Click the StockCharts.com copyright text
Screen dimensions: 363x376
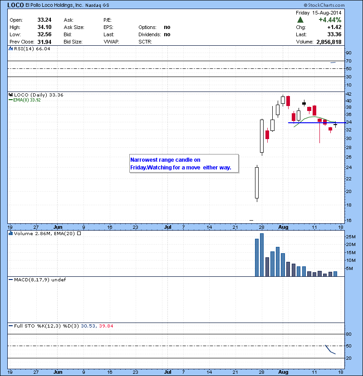pyautogui.click(x=324, y=5)
